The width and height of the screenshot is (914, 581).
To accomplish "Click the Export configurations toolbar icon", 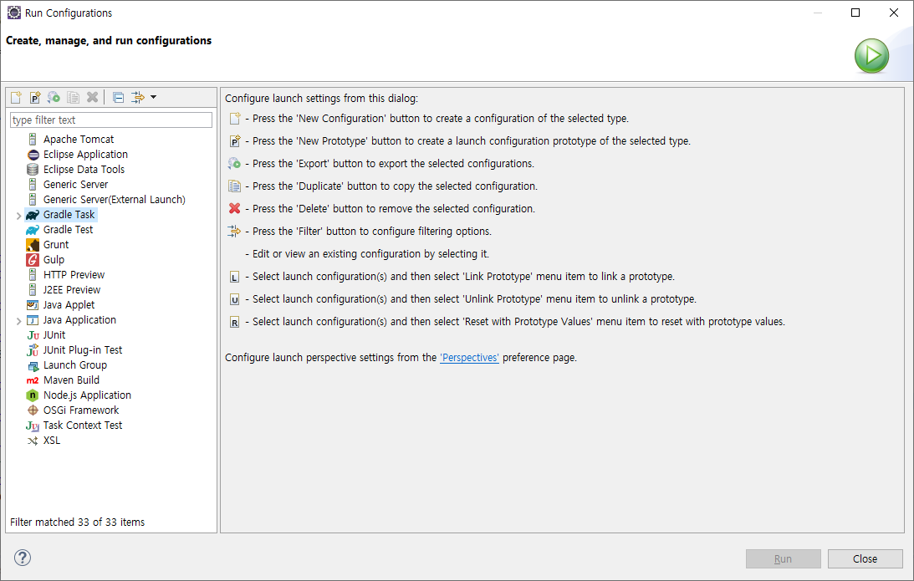I will 54,97.
